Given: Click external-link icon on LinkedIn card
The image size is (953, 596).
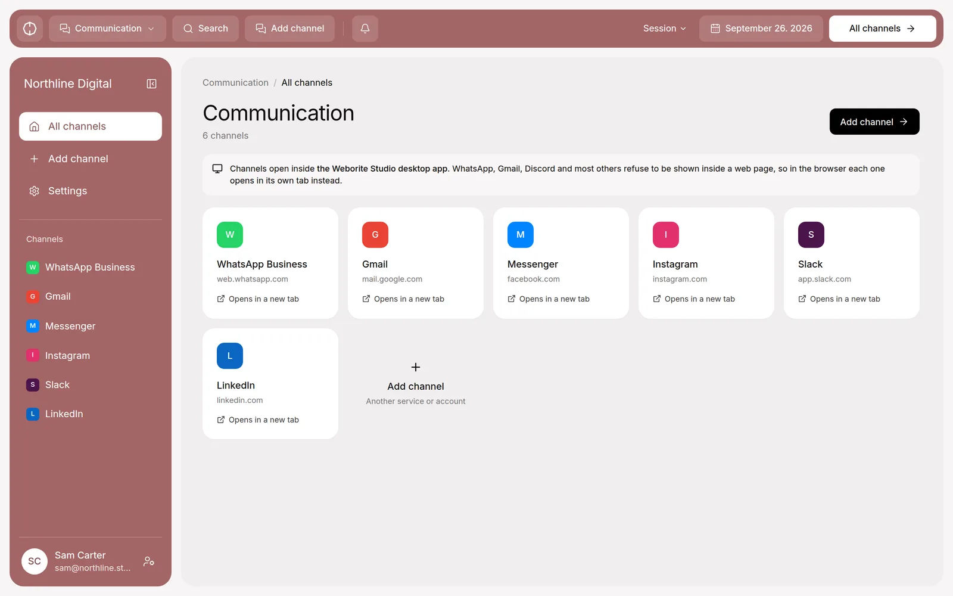Looking at the screenshot, I should (221, 420).
